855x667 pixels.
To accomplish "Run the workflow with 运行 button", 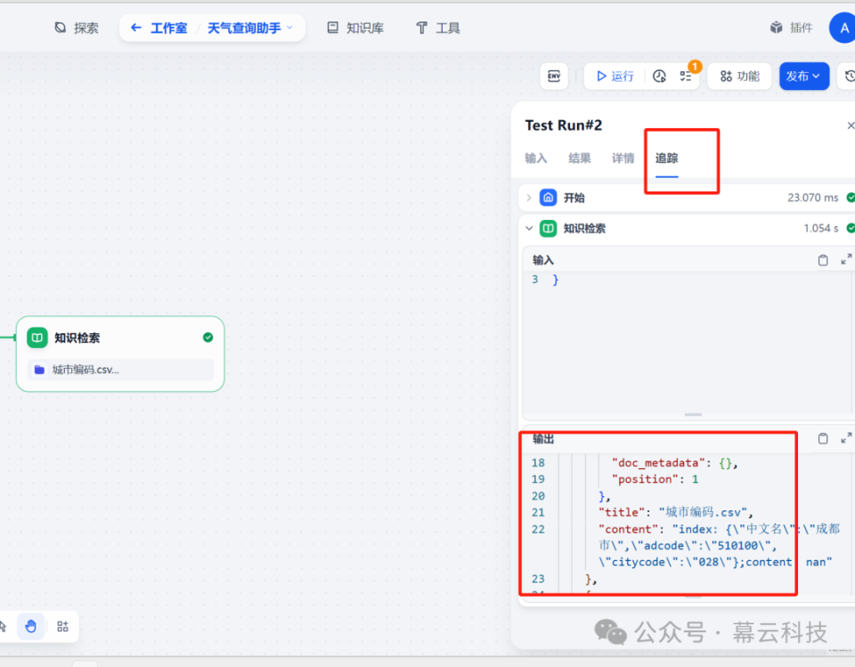I will 615,76.
